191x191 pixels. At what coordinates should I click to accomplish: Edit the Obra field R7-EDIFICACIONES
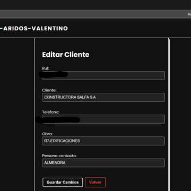tap(103, 141)
